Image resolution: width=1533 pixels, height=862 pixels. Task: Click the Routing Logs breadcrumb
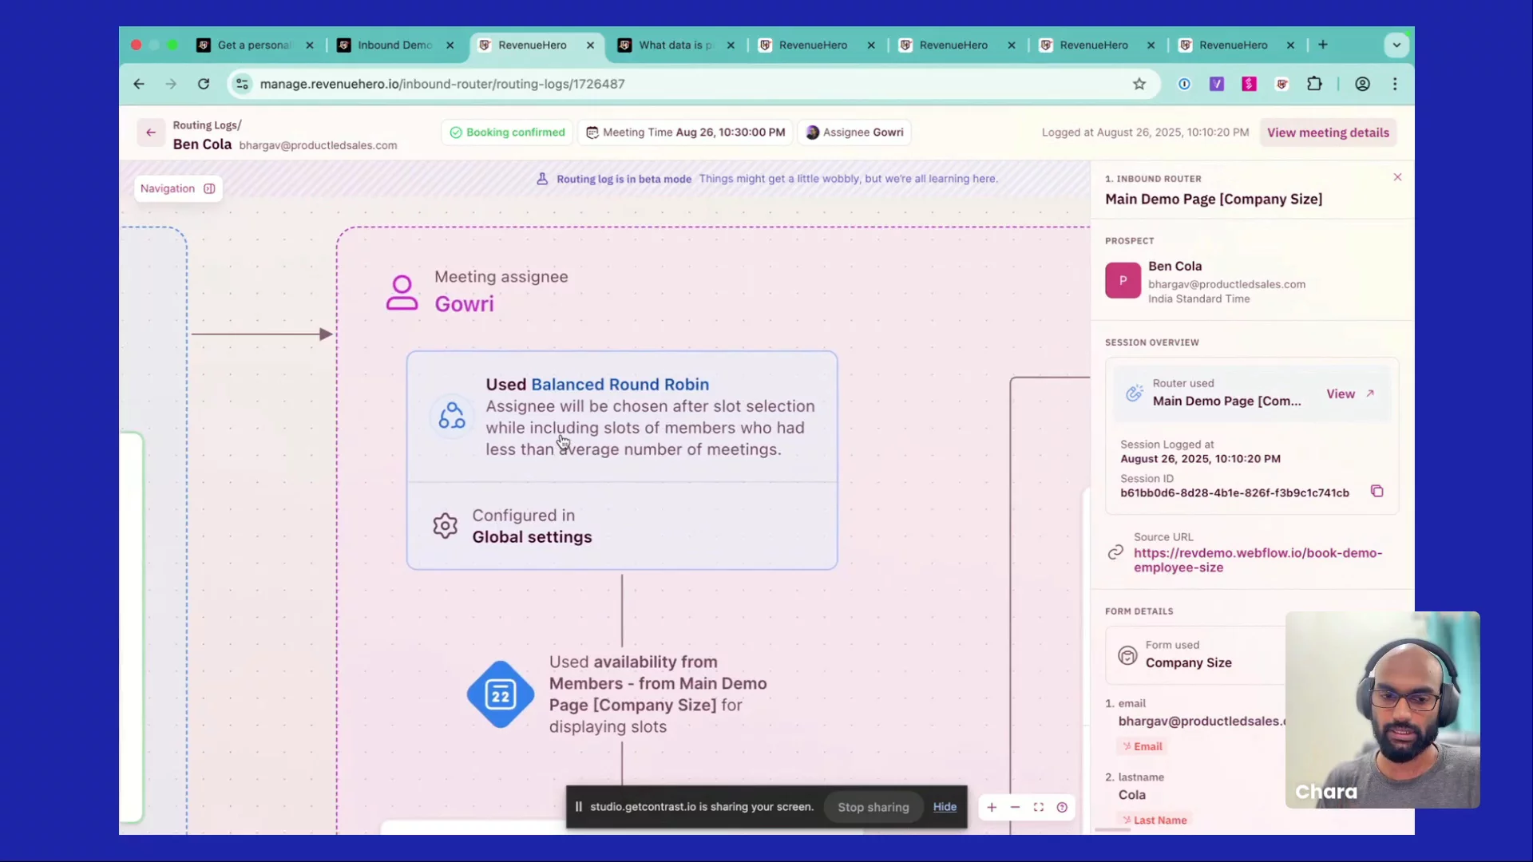tap(205, 125)
